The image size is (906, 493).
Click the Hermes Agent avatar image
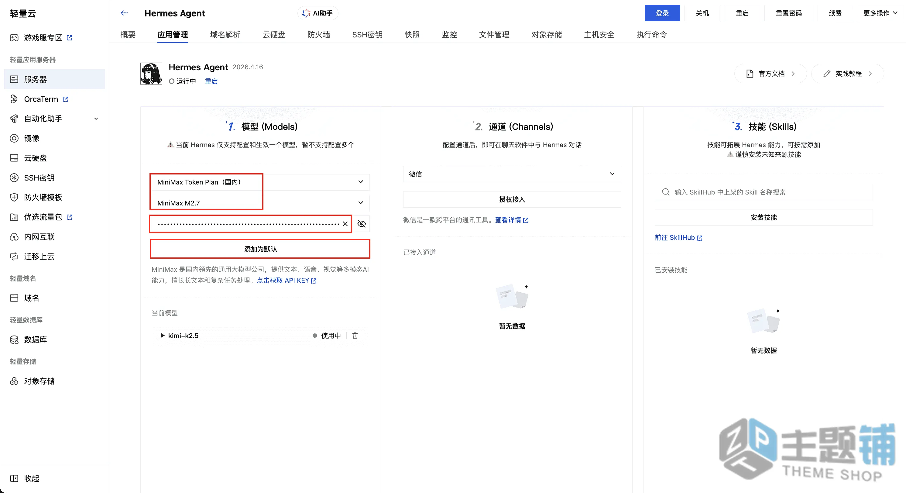151,74
